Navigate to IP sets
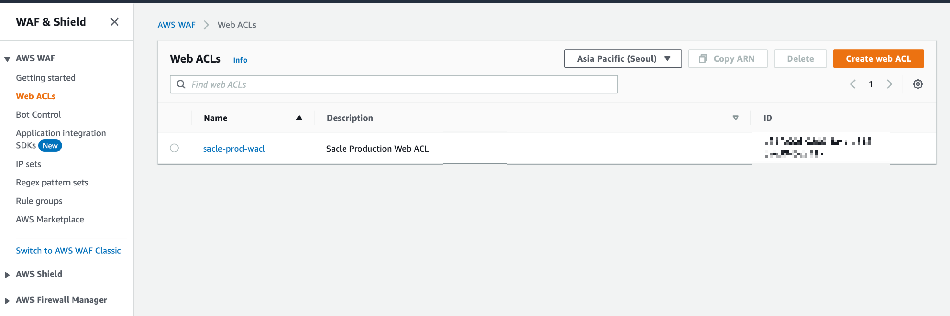This screenshot has height=316, width=950. (28, 164)
